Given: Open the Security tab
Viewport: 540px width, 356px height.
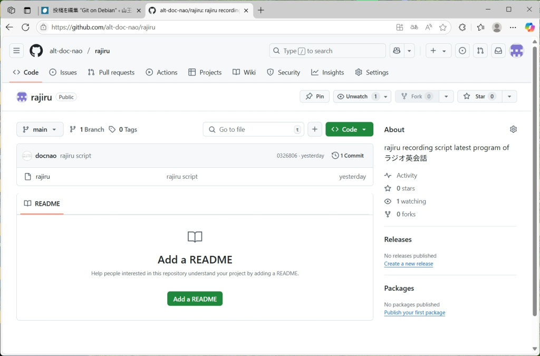Looking at the screenshot, I should pyautogui.click(x=283, y=72).
